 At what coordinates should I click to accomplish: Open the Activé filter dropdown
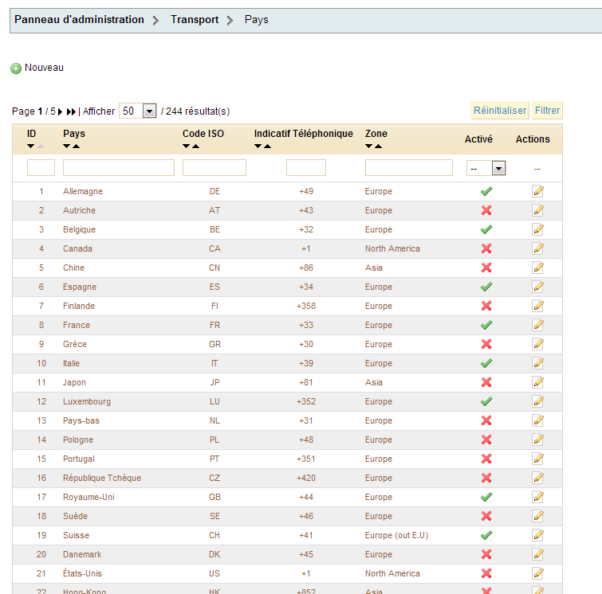486,168
